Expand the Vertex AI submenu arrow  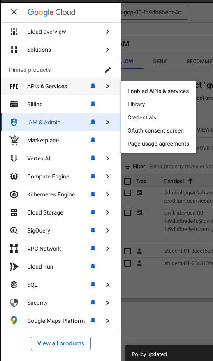click(108, 158)
